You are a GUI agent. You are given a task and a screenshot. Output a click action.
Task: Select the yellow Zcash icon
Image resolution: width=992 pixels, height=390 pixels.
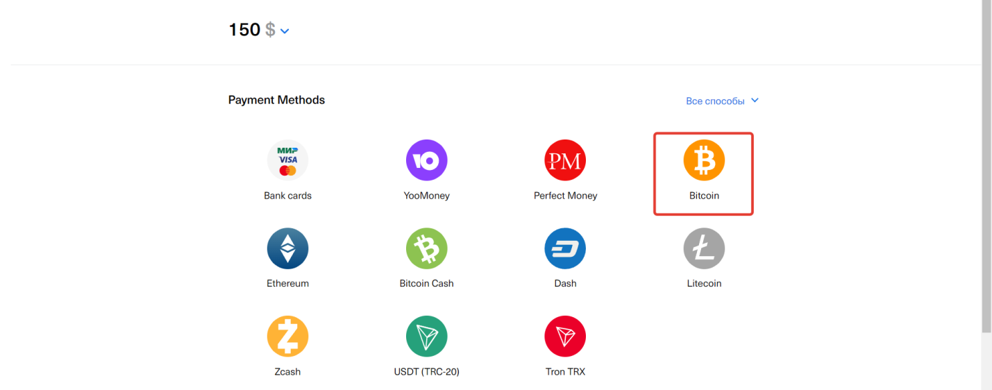(287, 337)
